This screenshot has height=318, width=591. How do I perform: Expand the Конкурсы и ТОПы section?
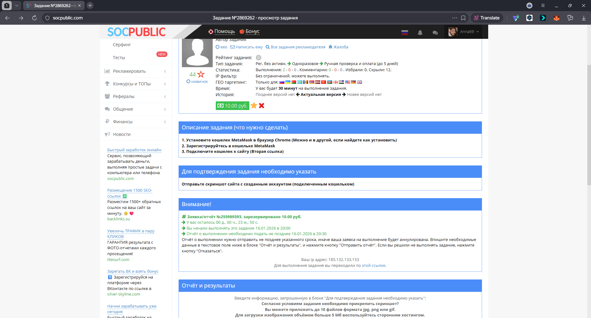[x=136, y=84]
